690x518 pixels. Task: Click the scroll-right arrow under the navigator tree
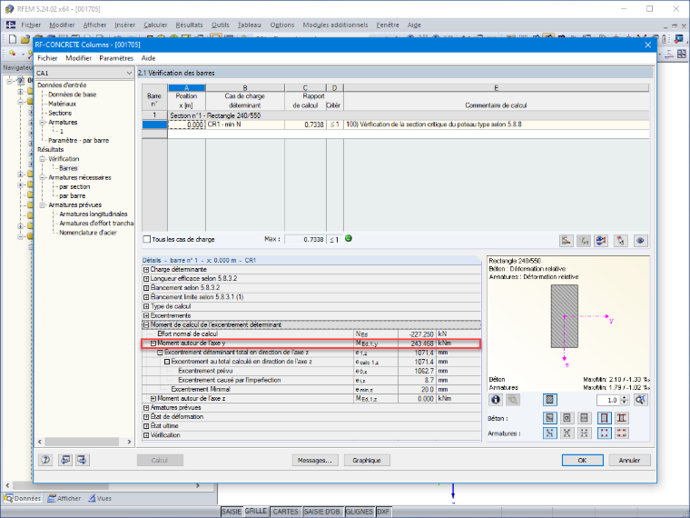(x=129, y=442)
